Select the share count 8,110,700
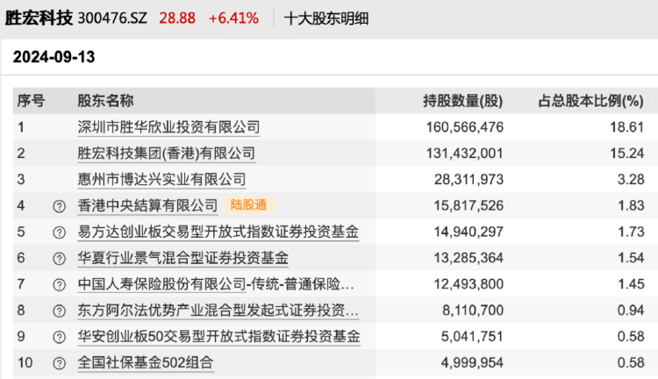658x379 pixels. (x=473, y=311)
